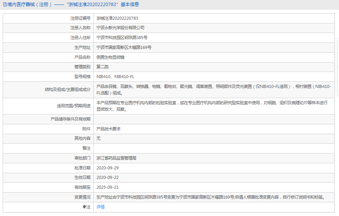Click the structure description starting 产品由目镜
Image resolution: width=339 pixels, height=216 pixels.
click(x=213, y=90)
